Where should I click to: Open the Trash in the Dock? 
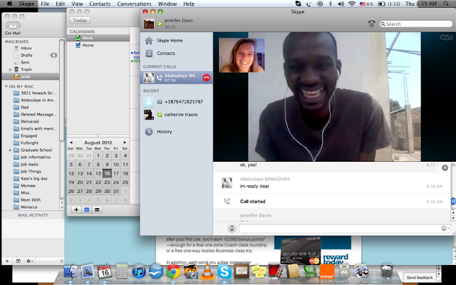[x=386, y=271]
